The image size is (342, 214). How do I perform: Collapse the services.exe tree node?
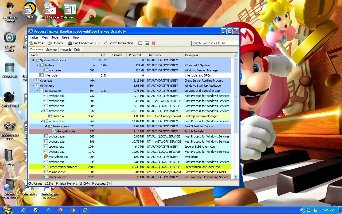coord(37,91)
